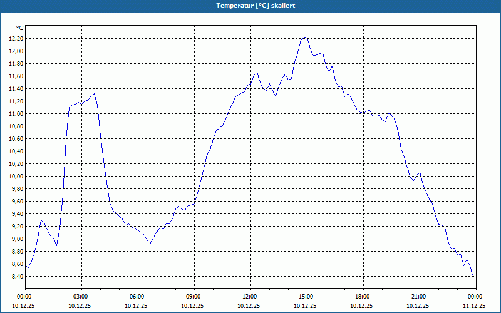This screenshot has height=313, width=501.
Task: Click the temperature peak near 15:00
Action: (305, 38)
